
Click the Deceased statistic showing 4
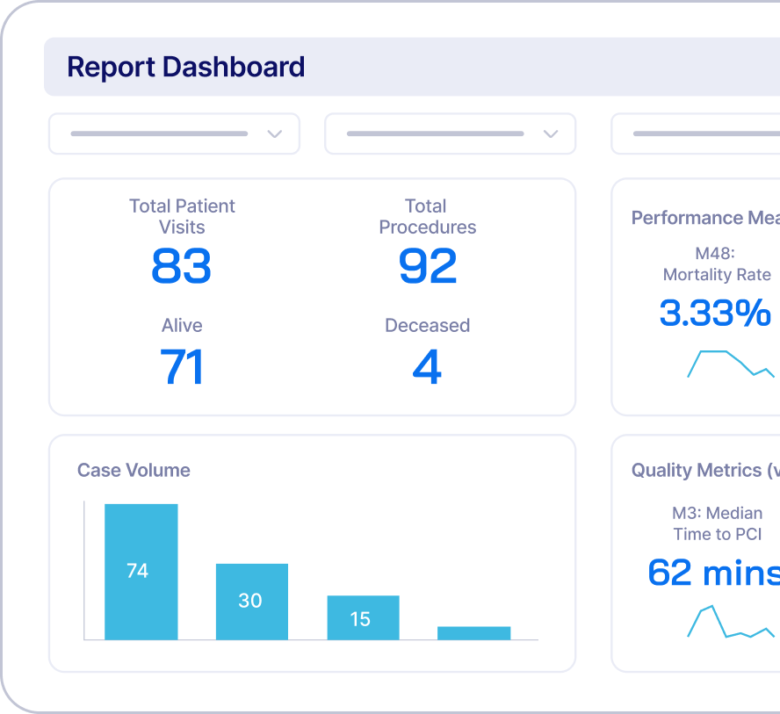click(x=427, y=368)
